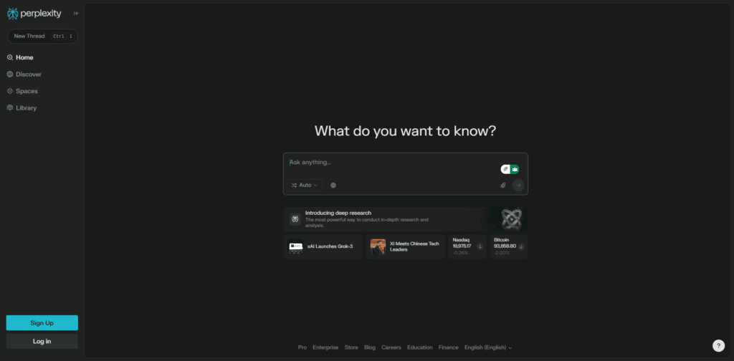The height and width of the screenshot is (361, 734).
Task: Click the What do you want to know heading
Action: coord(406,131)
